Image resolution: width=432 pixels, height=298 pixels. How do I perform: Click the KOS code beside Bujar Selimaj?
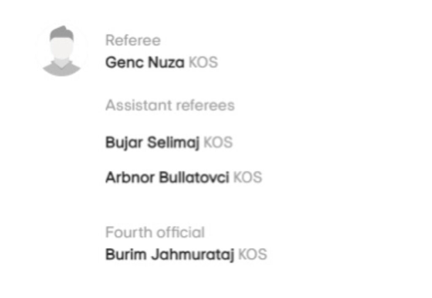tap(218, 143)
